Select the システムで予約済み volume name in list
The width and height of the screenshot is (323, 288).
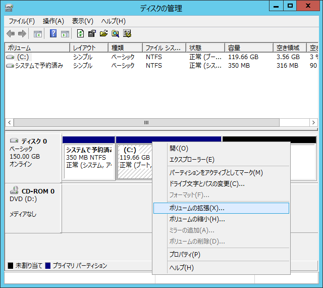pos(39,66)
